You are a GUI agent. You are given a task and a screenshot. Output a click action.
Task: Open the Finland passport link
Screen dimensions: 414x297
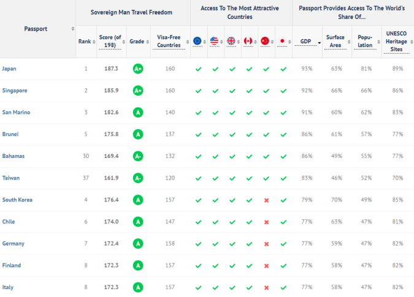click(x=12, y=266)
